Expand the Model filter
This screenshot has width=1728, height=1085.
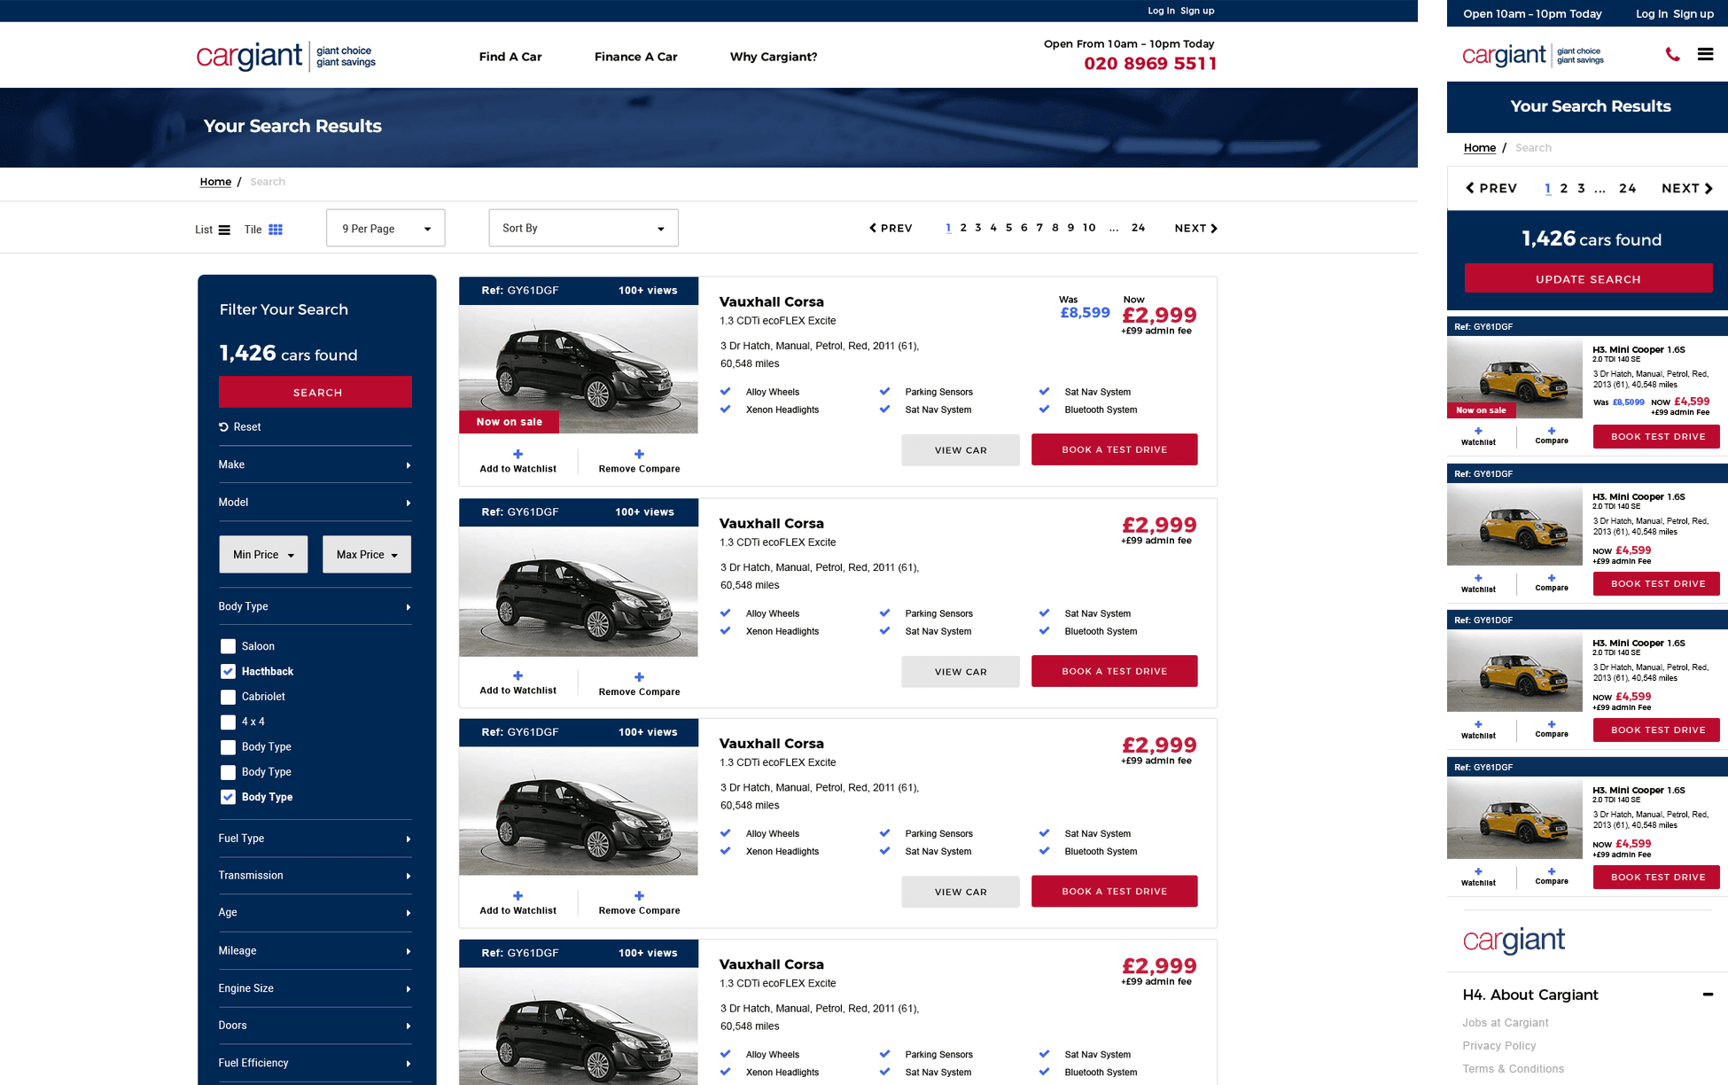tap(315, 503)
